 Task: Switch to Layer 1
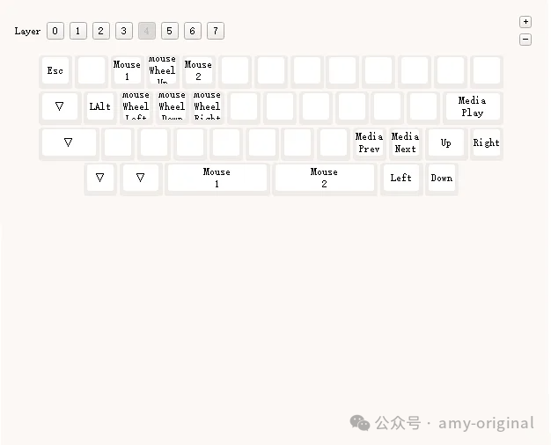[78, 31]
